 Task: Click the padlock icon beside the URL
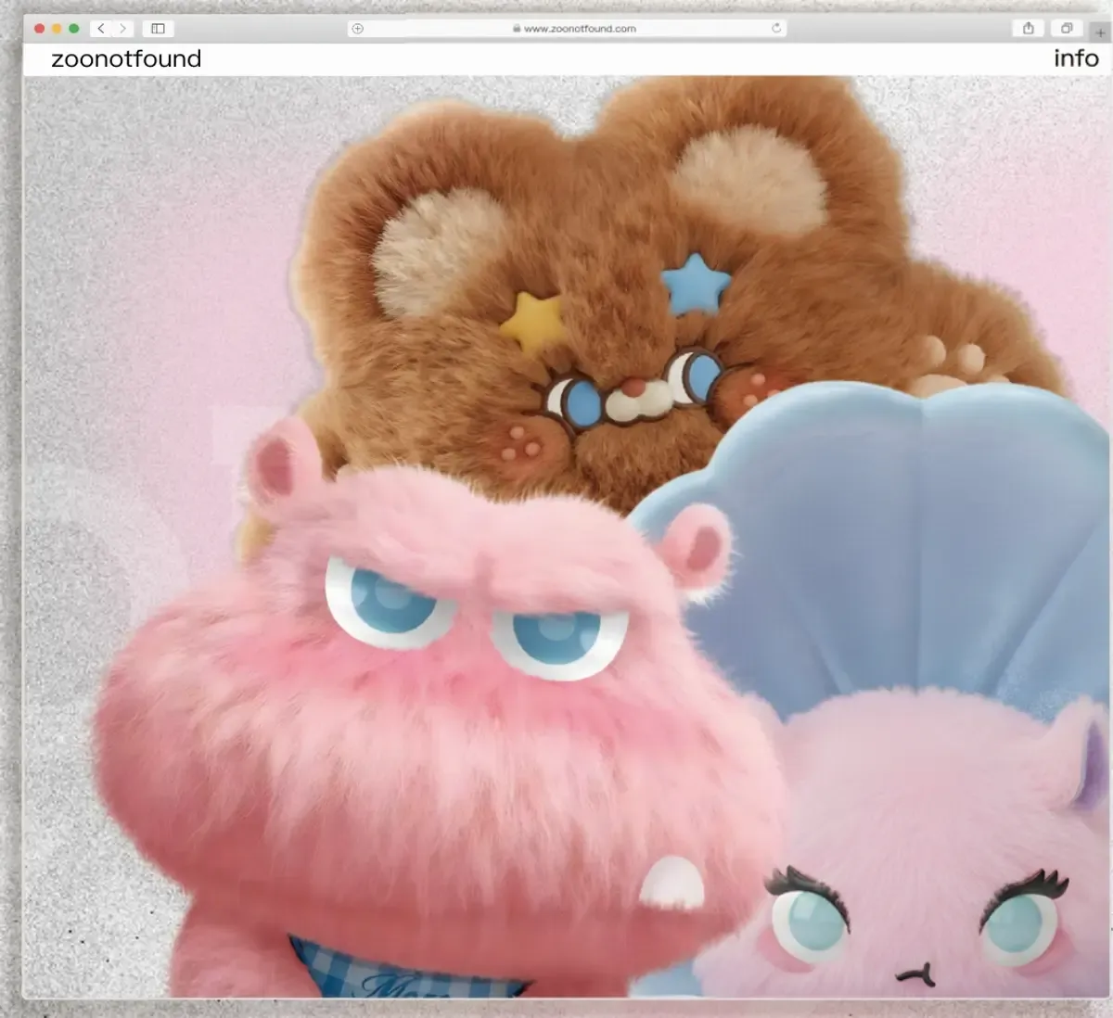coord(517,29)
